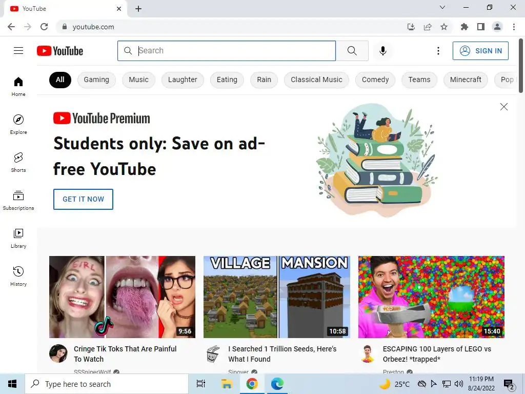Open Microsoft Edge from taskbar
This screenshot has height=394, width=525.
click(x=277, y=384)
